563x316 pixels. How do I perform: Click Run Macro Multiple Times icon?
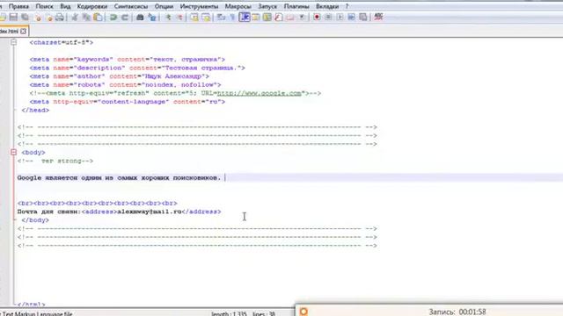pyautogui.click(x=351, y=17)
